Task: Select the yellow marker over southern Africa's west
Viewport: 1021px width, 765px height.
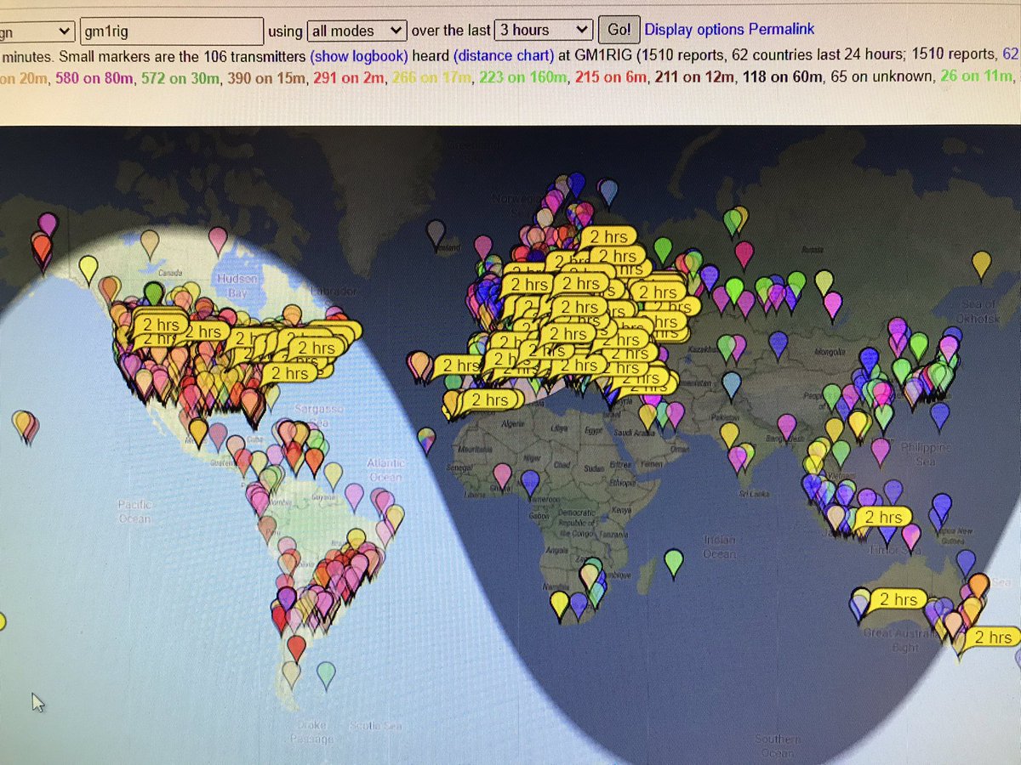Action: (559, 605)
